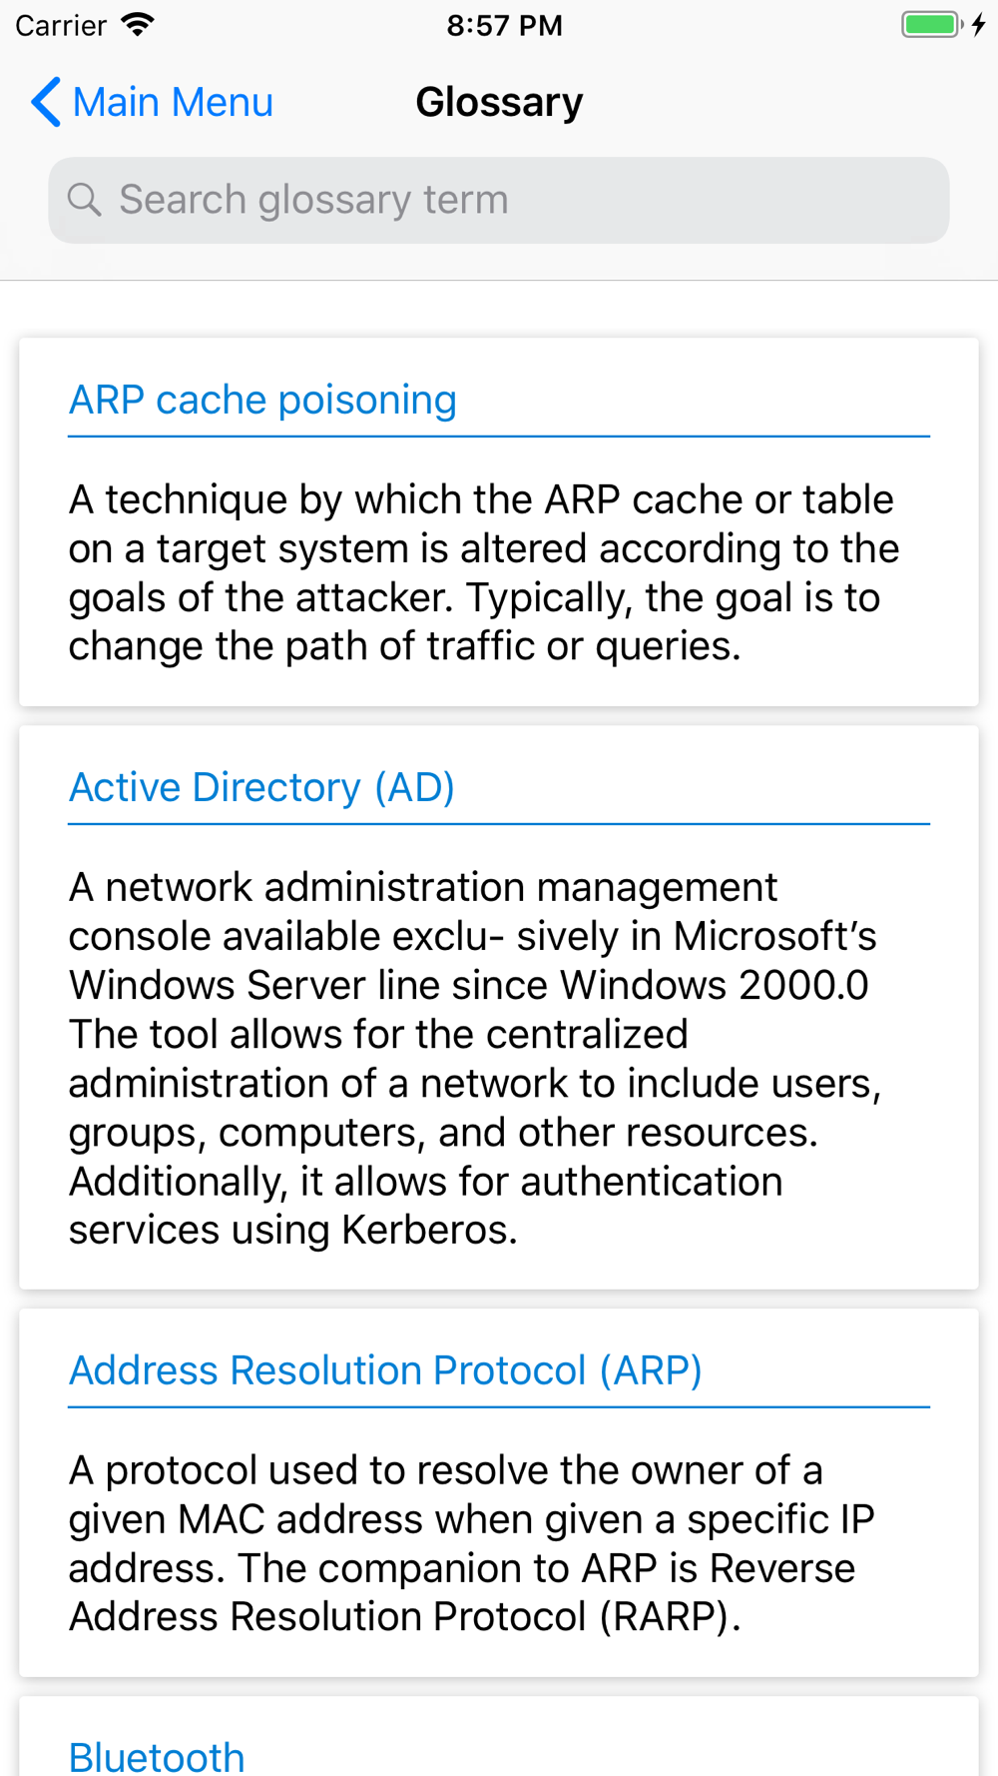Open the ARP cache poisoning term
Image resolution: width=998 pixels, height=1776 pixels.
click(x=262, y=400)
